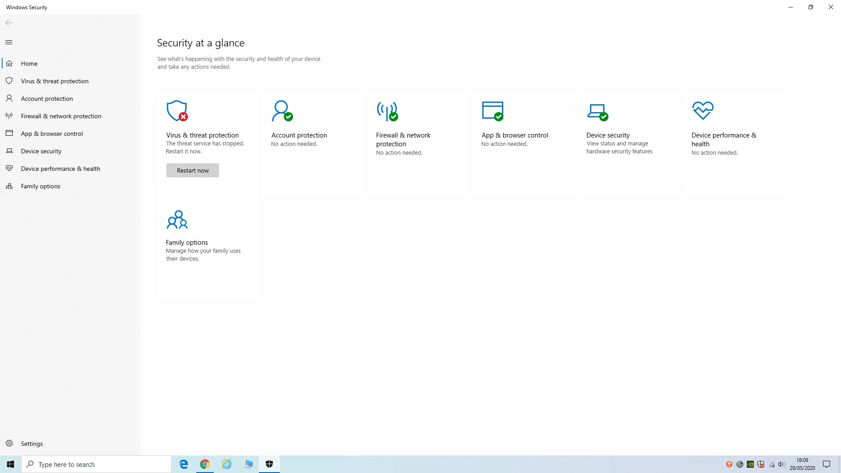Open the Wi-Fi network tray icon
The height and width of the screenshot is (473, 841).
pyautogui.click(x=771, y=464)
